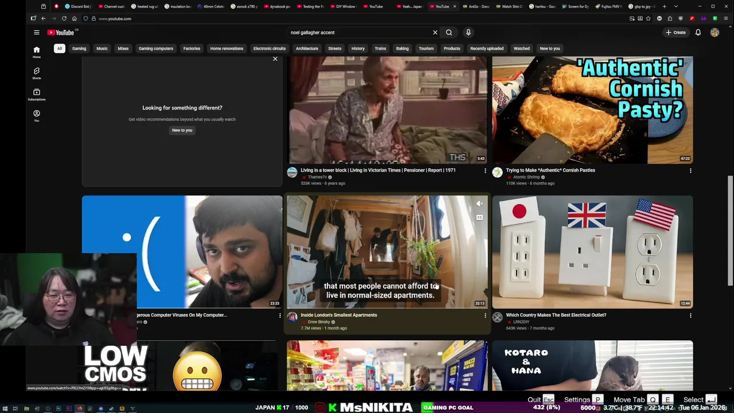
Task: Click the Cornish Pasty video thumbnail
Action: [592, 110]
